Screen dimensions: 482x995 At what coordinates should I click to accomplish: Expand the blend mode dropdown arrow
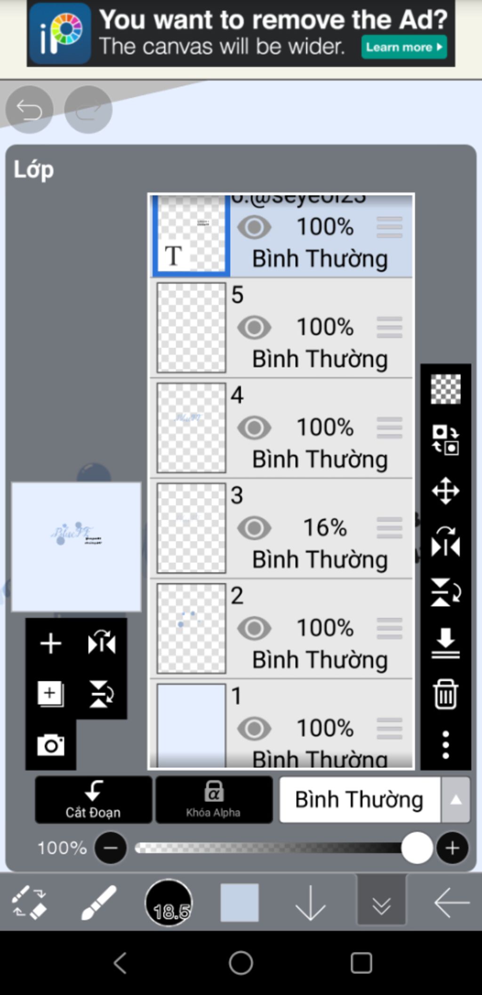click(x=456, y=800)
